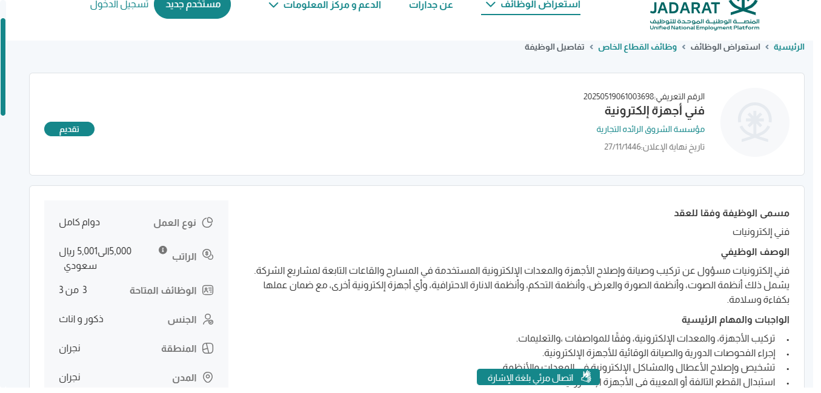Click the الواجبات والمهام الرئيسية heading
This screenshot has height=393, width=821.
point(736,320)
